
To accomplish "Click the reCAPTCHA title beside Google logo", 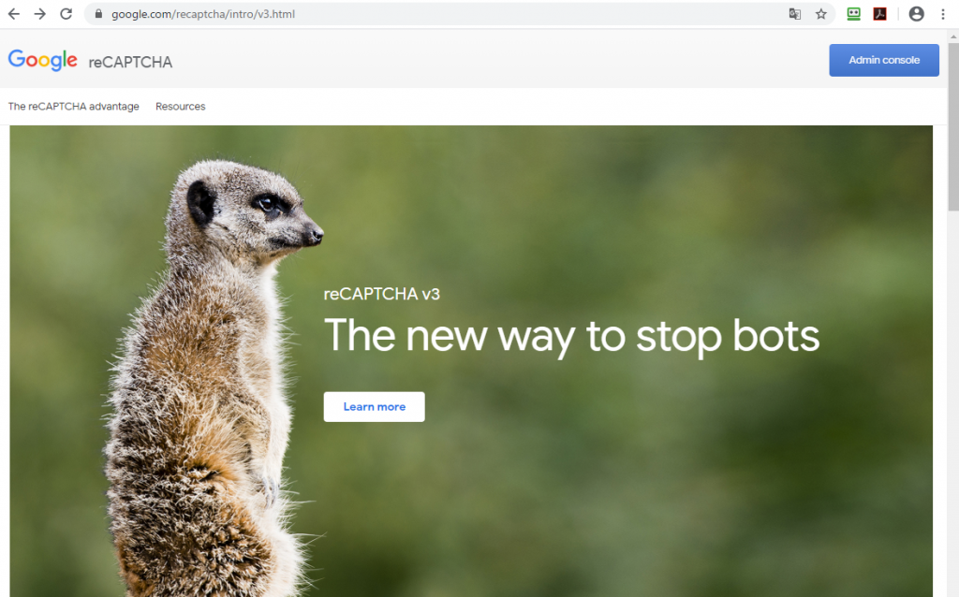I will [130, 63].
